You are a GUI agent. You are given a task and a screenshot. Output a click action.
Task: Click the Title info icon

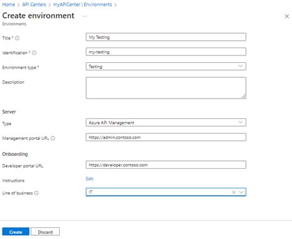click(17, 38)
